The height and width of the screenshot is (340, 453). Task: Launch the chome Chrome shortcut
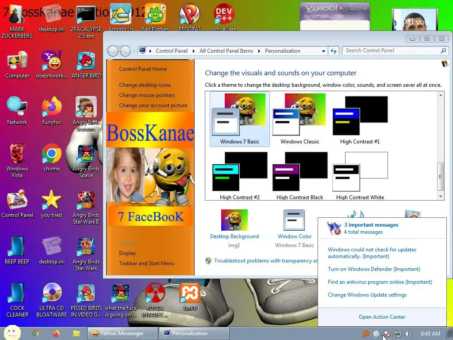51,158
